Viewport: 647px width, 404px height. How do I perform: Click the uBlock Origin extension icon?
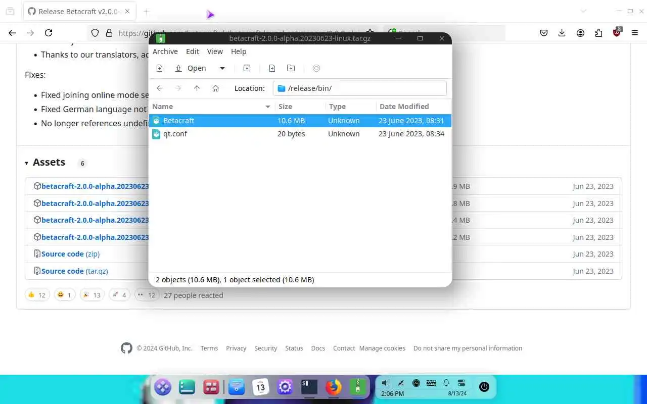[x=617, y=32]
